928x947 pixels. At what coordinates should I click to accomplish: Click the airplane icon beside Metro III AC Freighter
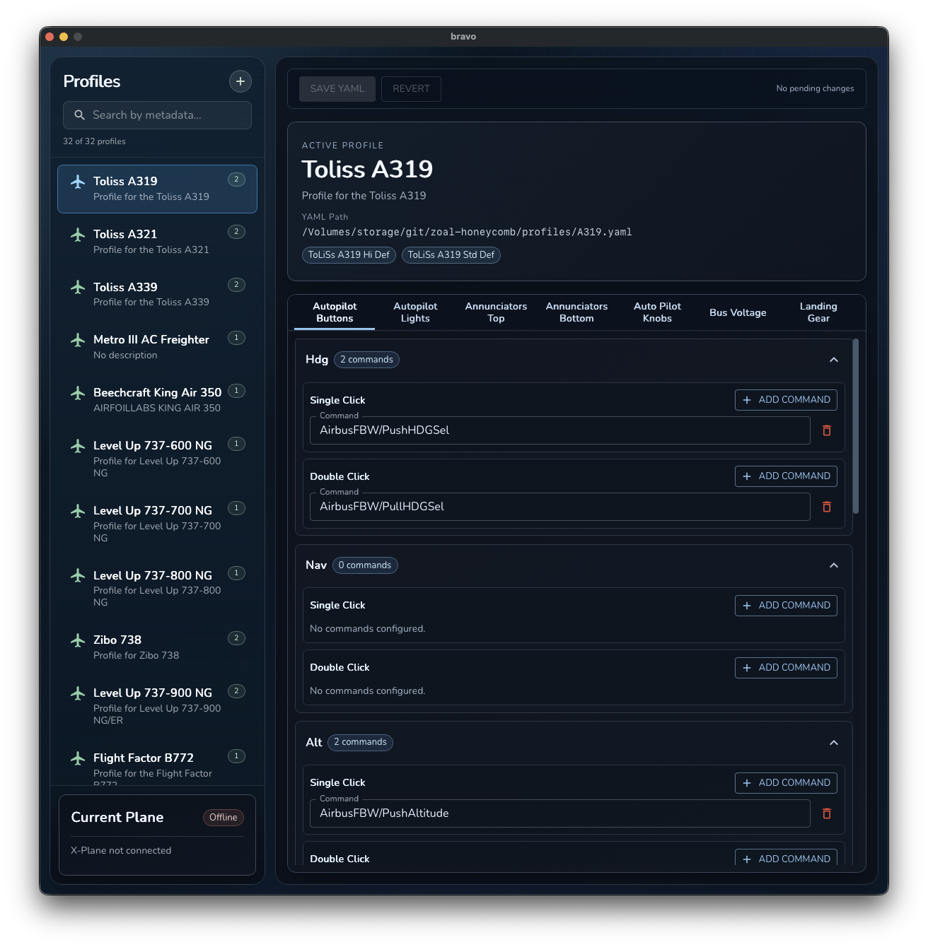click(79, 341)
